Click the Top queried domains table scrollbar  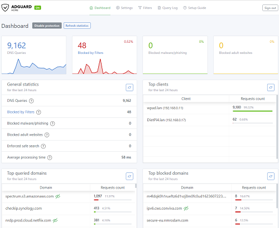coord(136,186)
